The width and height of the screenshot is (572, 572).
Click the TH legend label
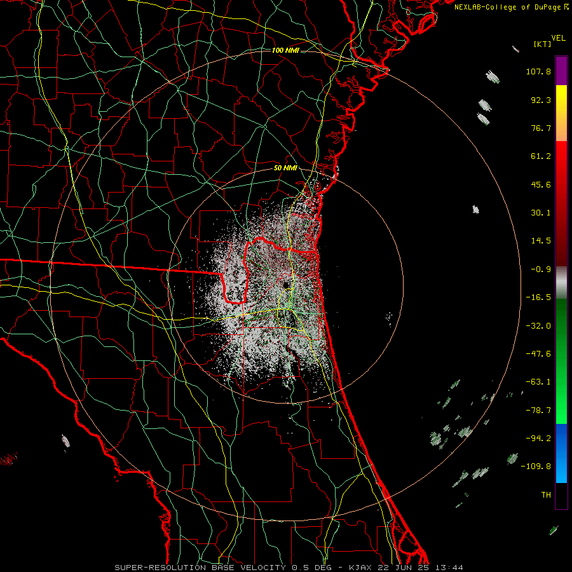click(x=546, y=495)
